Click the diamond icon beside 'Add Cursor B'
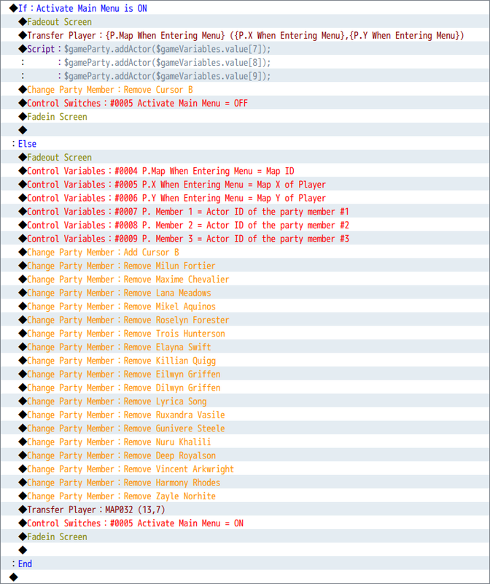 coord(23,252)
